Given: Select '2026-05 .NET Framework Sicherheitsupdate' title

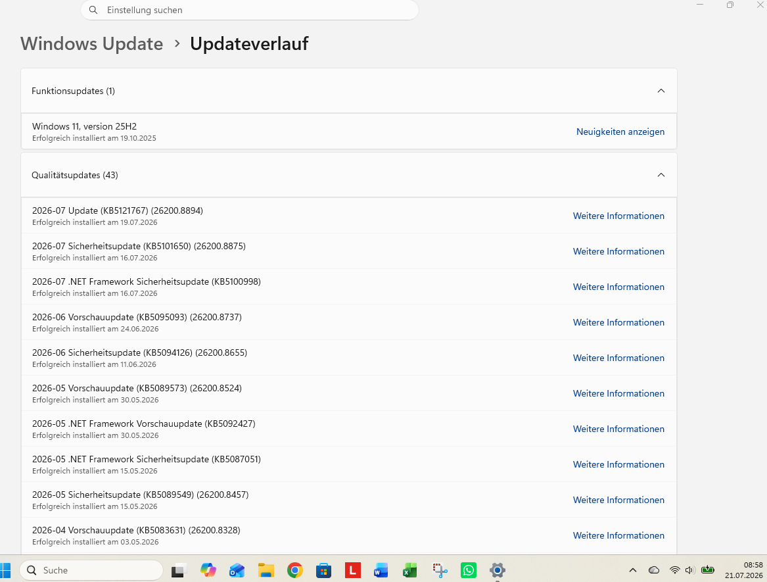Looking at the screenshot, I should (147, 459).
